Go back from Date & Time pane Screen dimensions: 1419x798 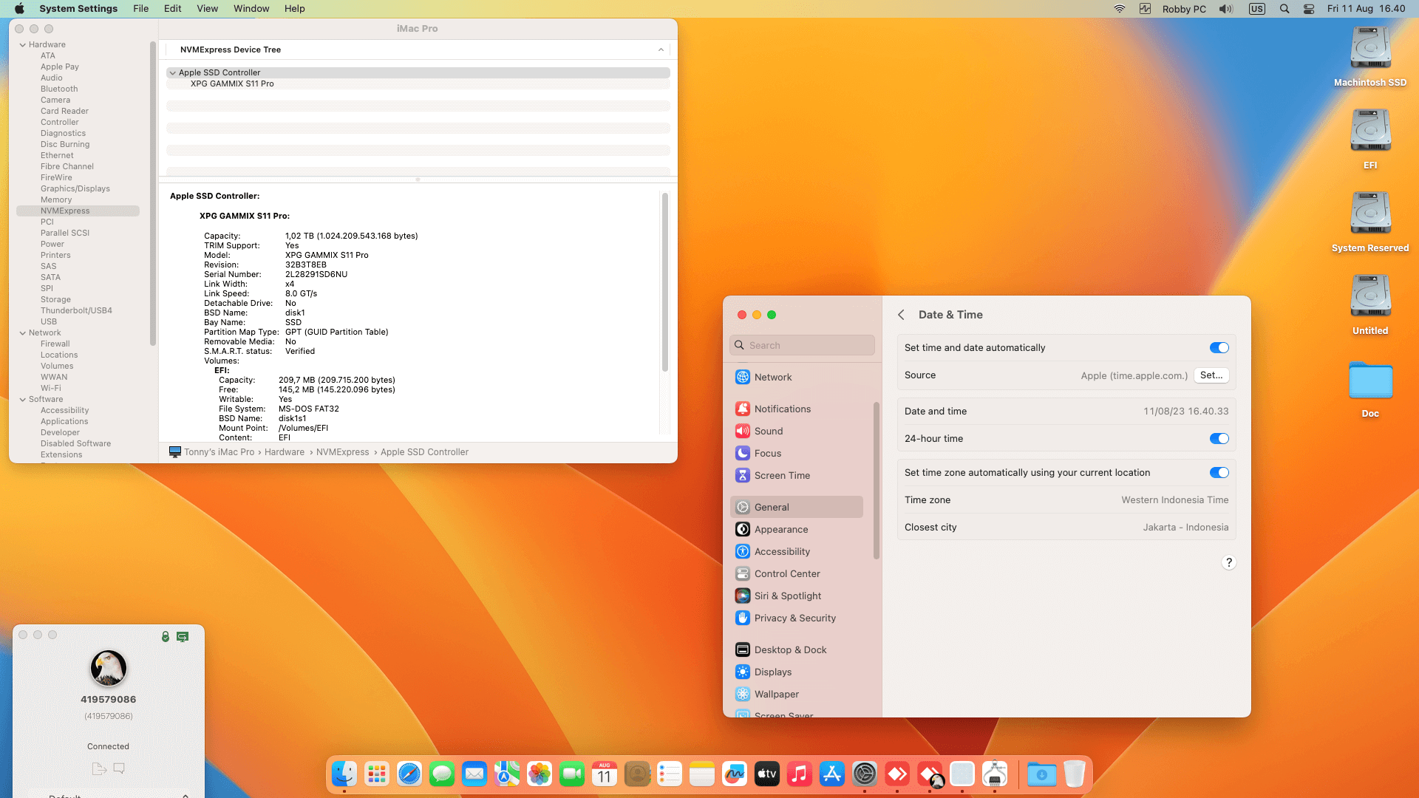(x=901, y=315)
